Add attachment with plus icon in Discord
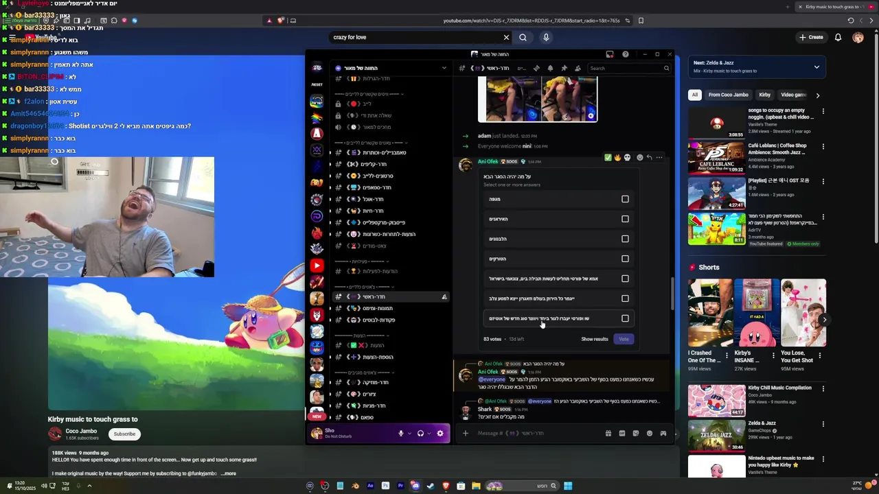Screen dimensions: 879x494 click(x=466, y=433)
